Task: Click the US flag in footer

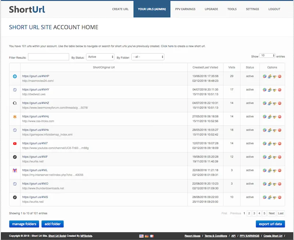Action: pos(141,236)
